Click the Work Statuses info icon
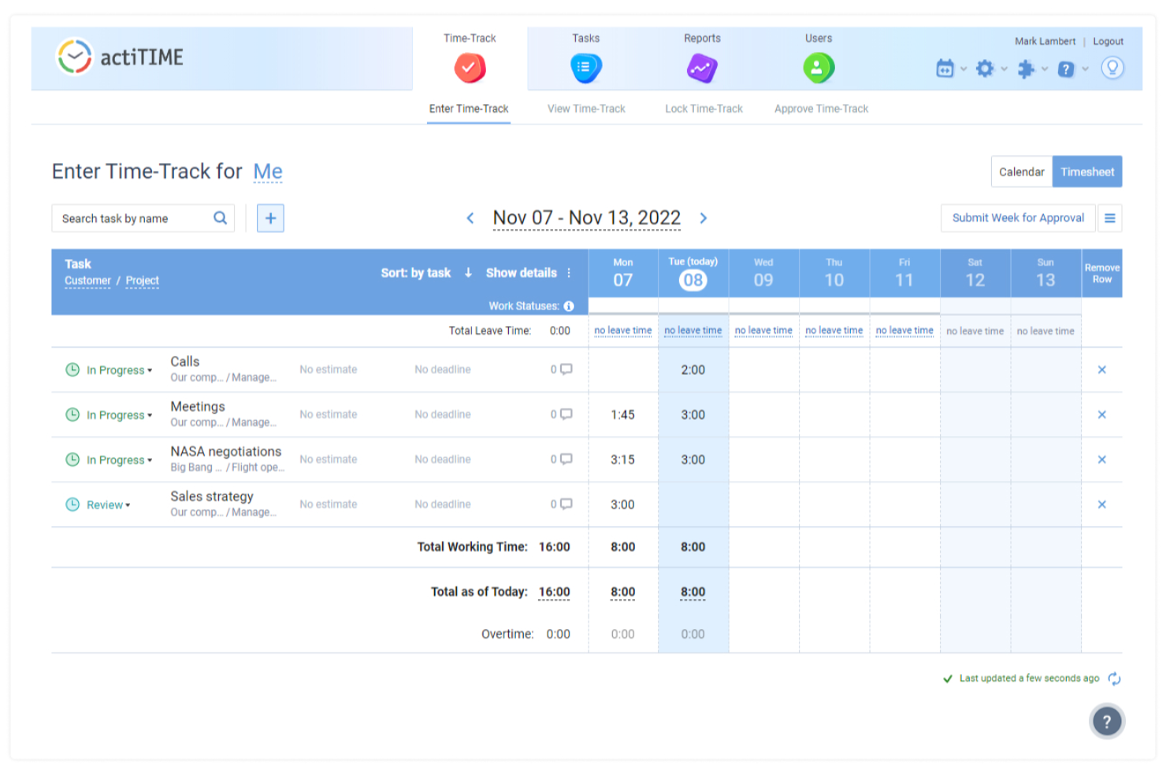Image resolution: width=1166 pixels, height=777 pixels. pos(569,306)
